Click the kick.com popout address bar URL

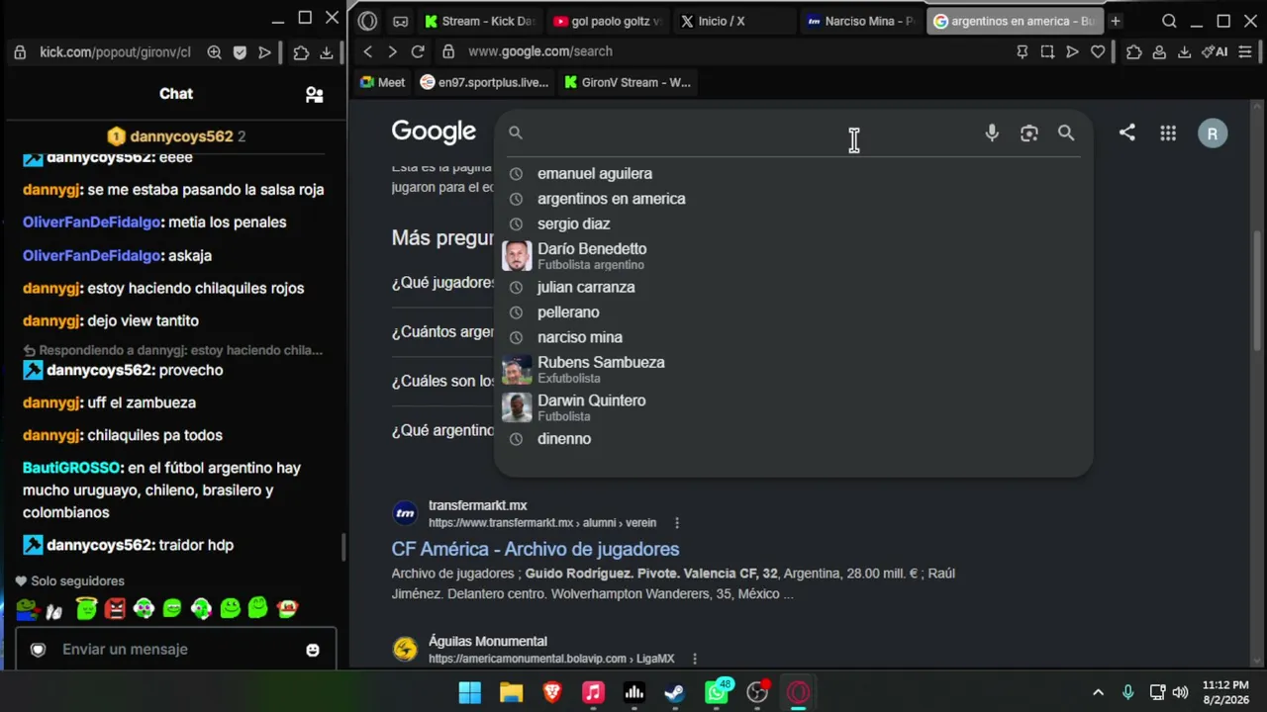115,52
